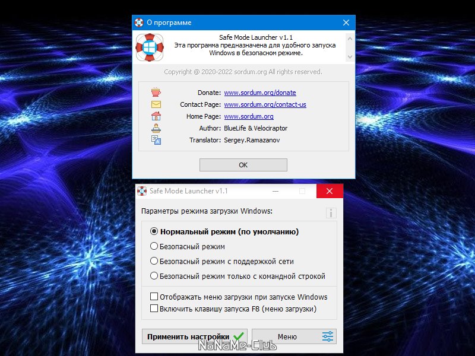475x356 pixels.
Task: Click the house home page icon
Action: [x=156, y=116]
